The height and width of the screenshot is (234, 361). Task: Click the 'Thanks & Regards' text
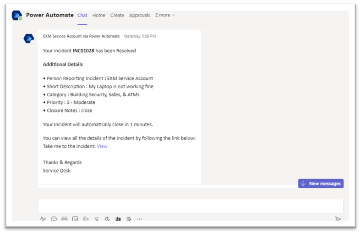click(x=62, y=162)
